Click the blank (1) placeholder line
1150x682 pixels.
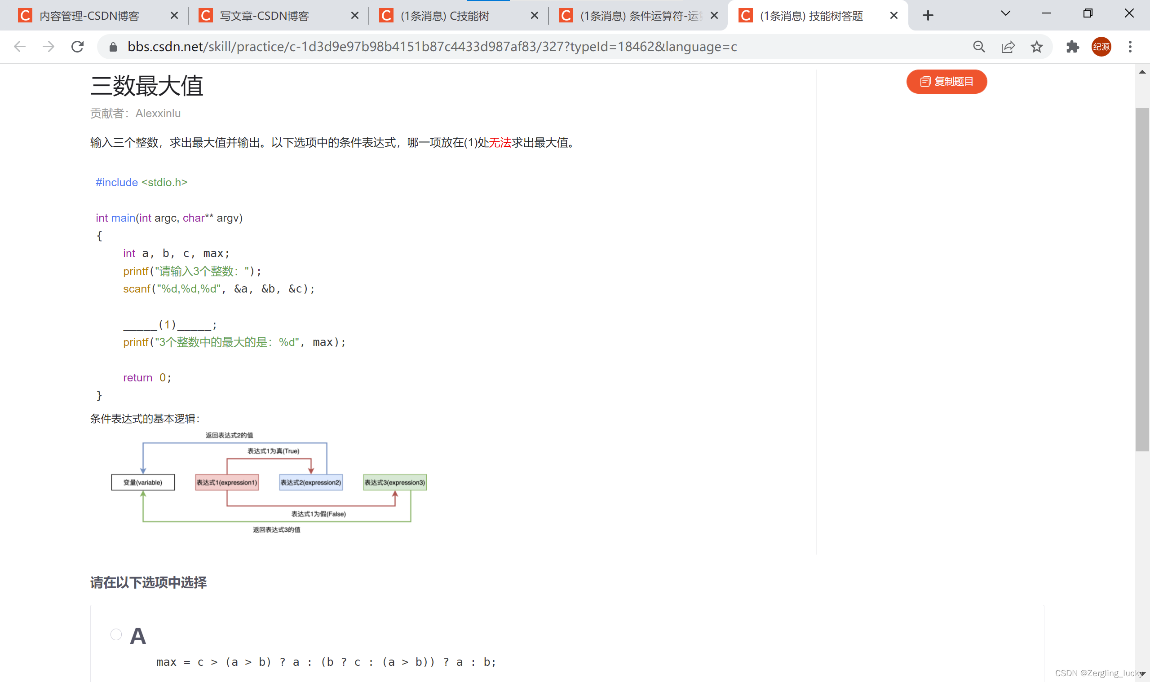pos(170,325)
